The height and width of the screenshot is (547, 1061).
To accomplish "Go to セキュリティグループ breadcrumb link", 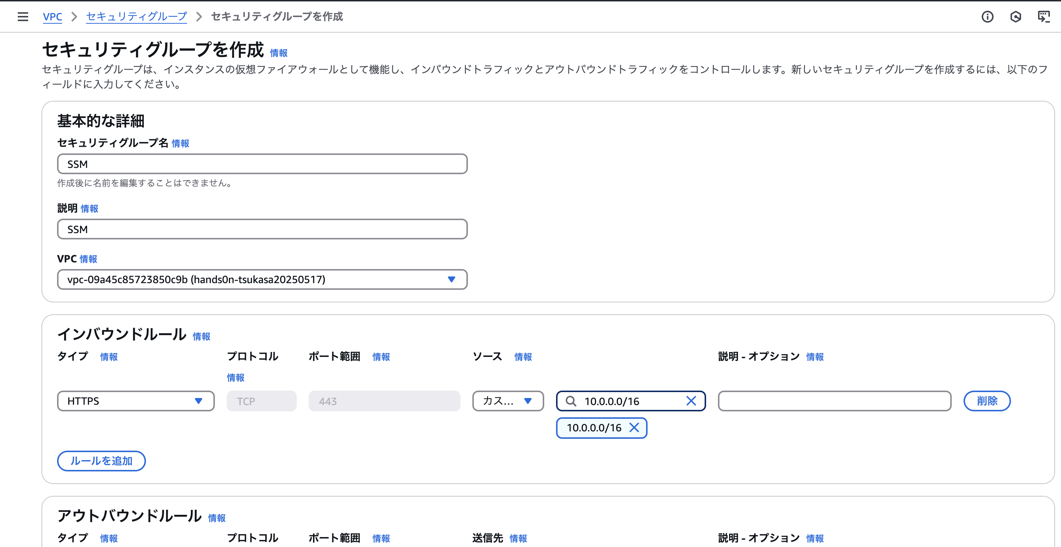I will tap(136, 16).
